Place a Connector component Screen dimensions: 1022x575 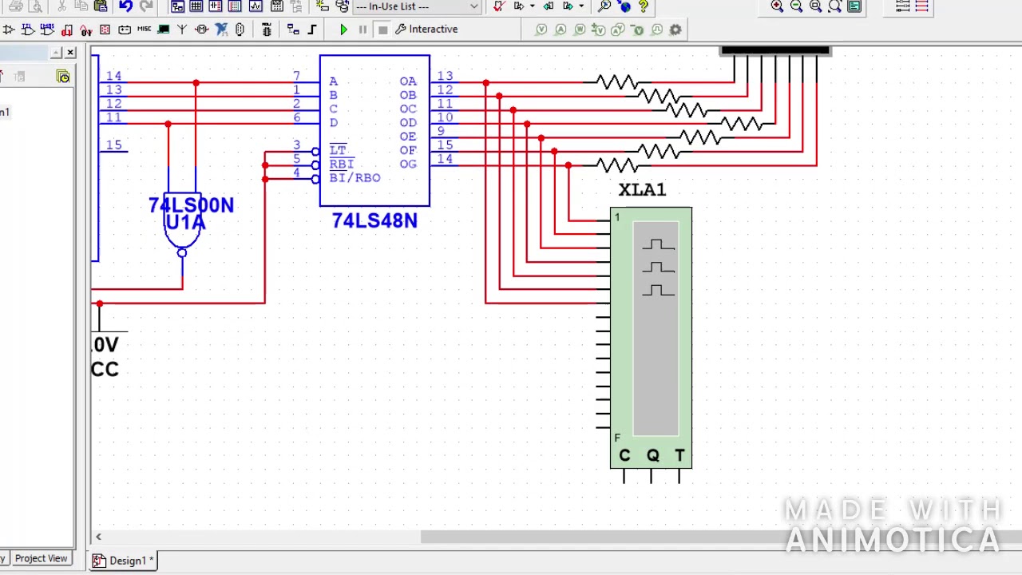(240, 30)
